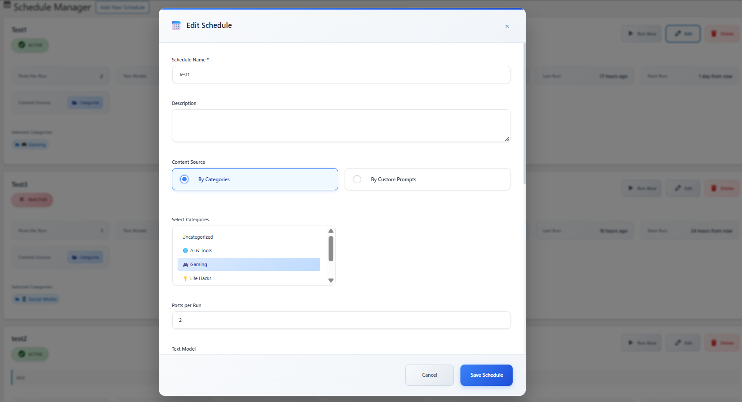
Task: Close the Edit Schedule dialog
Action: tap(507, 27)
